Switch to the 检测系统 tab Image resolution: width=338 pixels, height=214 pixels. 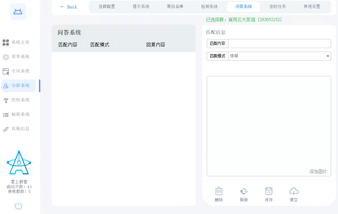coord(209,7)
